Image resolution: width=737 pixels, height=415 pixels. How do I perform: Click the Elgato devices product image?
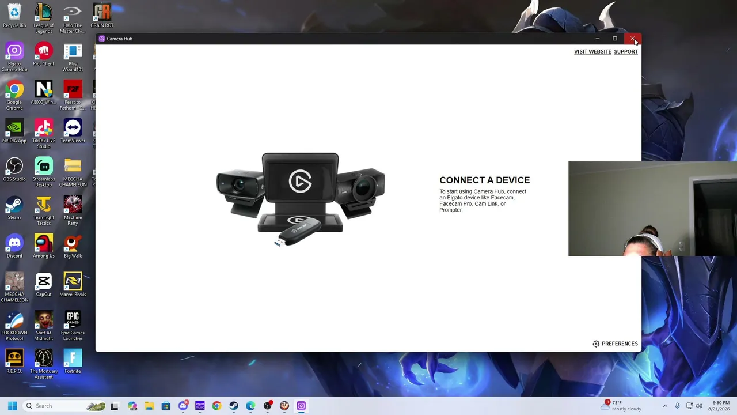tap(301, 199)
